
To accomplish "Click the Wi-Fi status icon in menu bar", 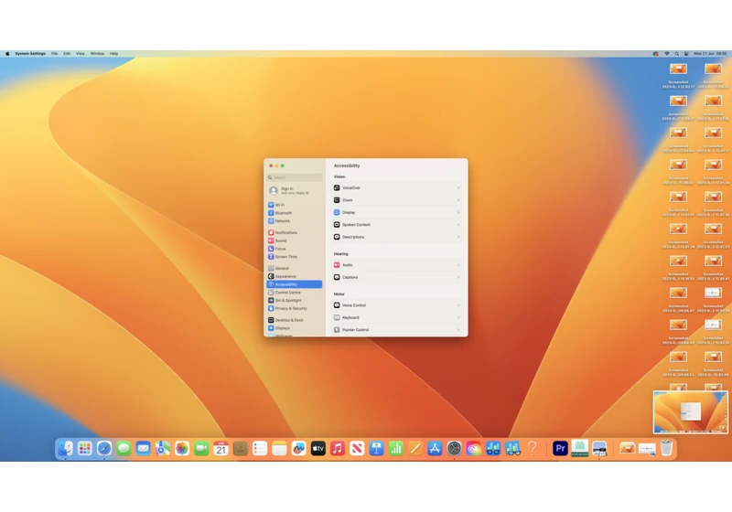I will (x=667, y=54).
